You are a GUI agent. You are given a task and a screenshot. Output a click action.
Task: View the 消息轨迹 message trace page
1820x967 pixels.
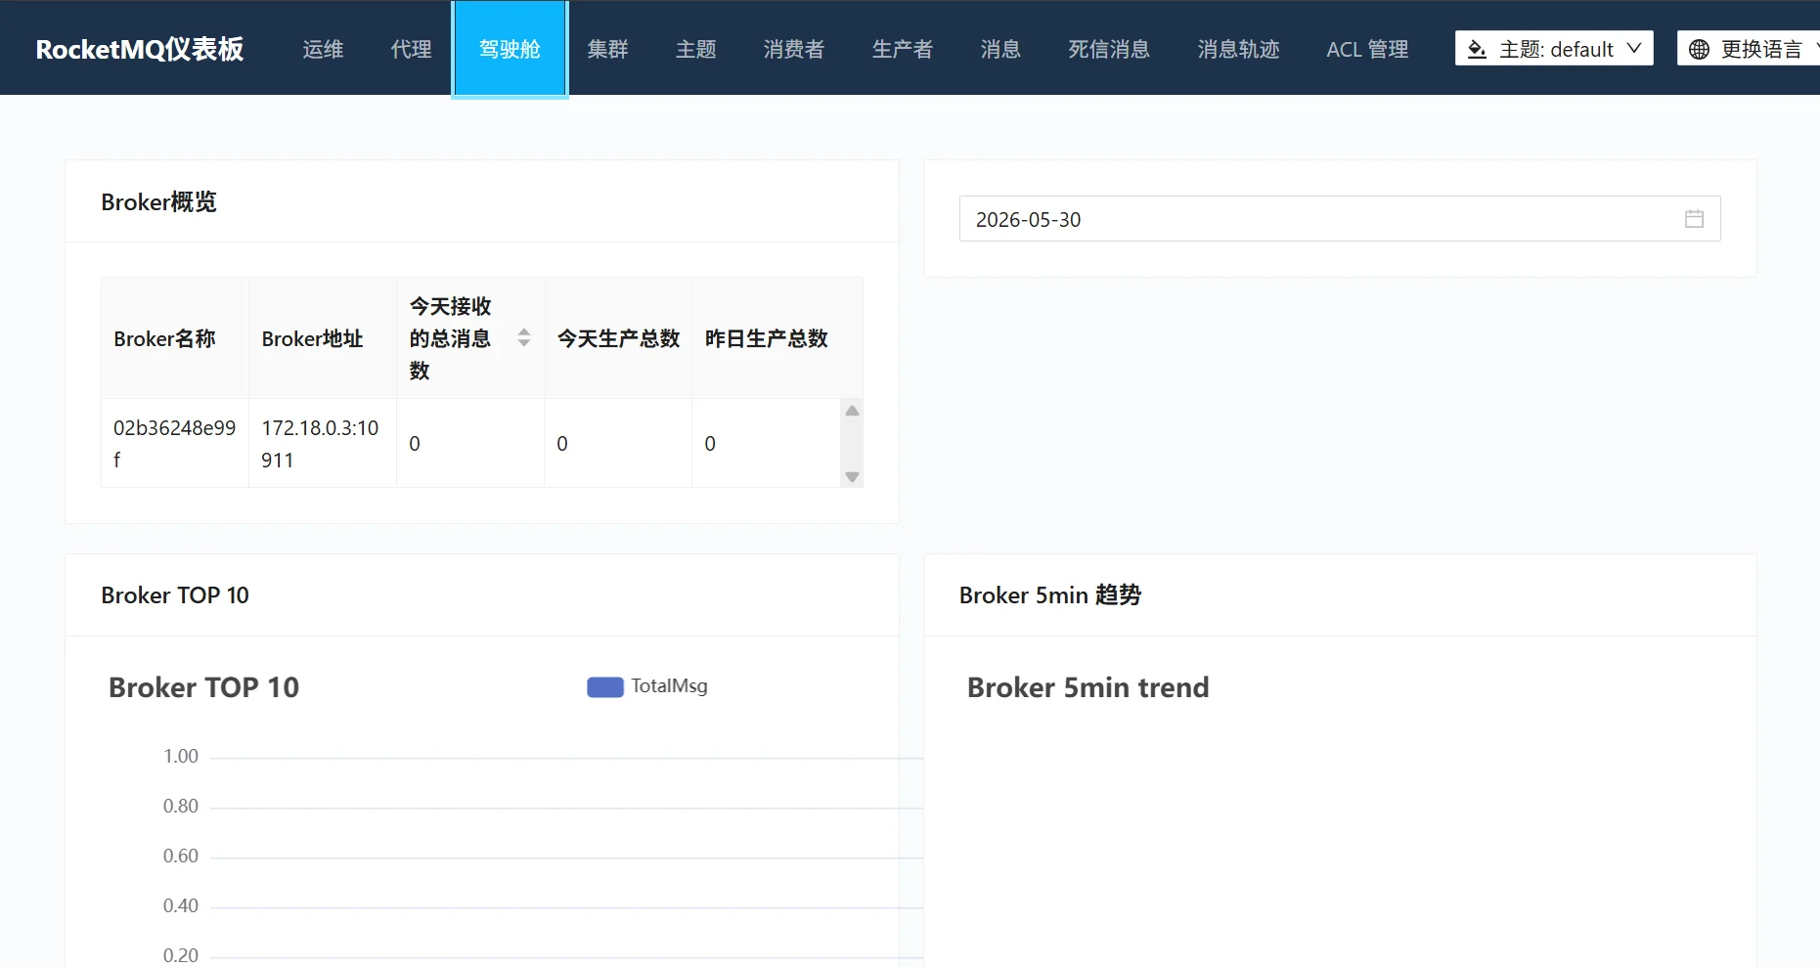1238,49
